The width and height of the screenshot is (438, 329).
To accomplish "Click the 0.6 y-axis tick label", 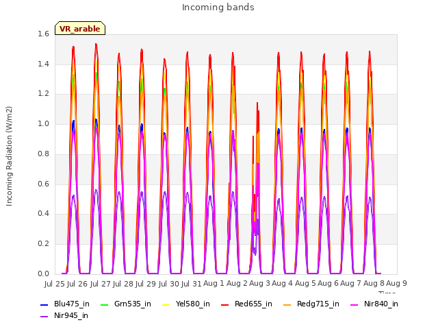I will coord(43,184).
